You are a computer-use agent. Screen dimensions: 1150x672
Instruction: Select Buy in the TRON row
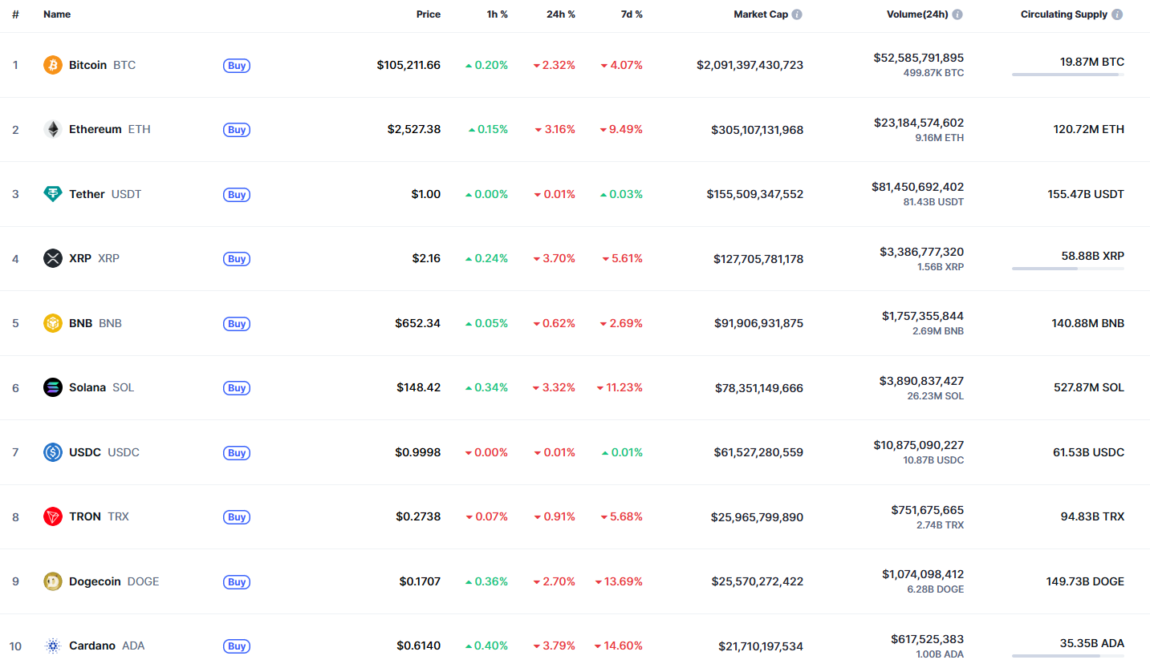tap(237, 517)
